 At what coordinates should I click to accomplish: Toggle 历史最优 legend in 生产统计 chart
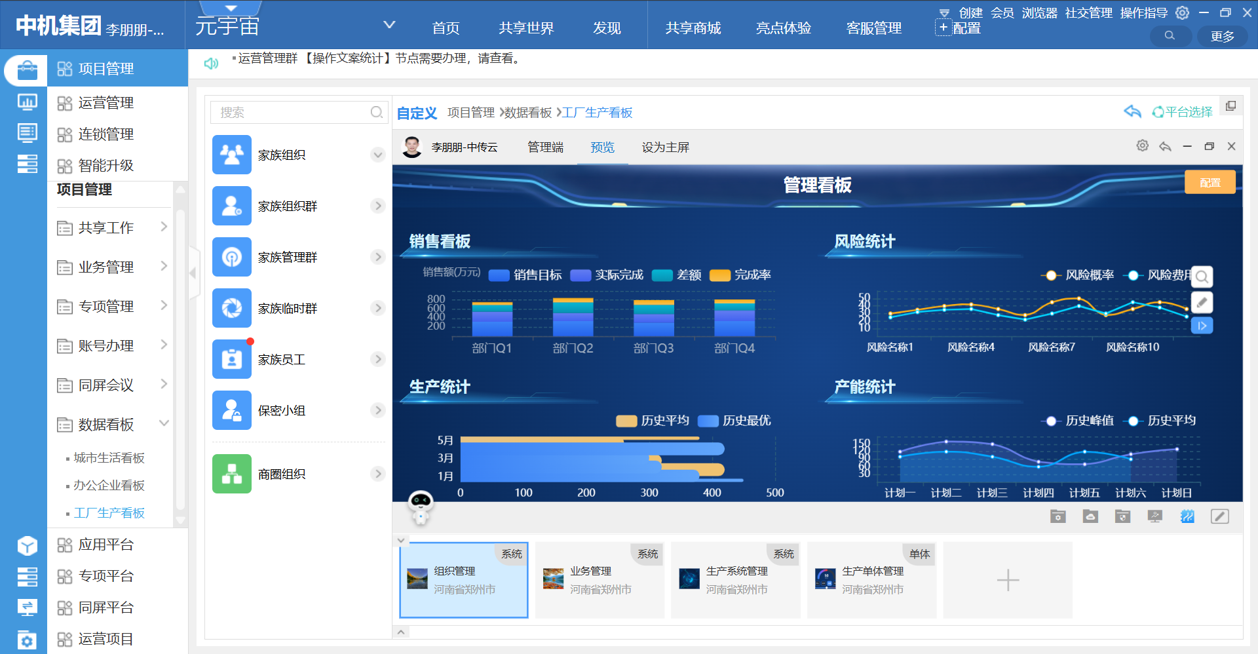pyautogui.click(x=708, y=421)
